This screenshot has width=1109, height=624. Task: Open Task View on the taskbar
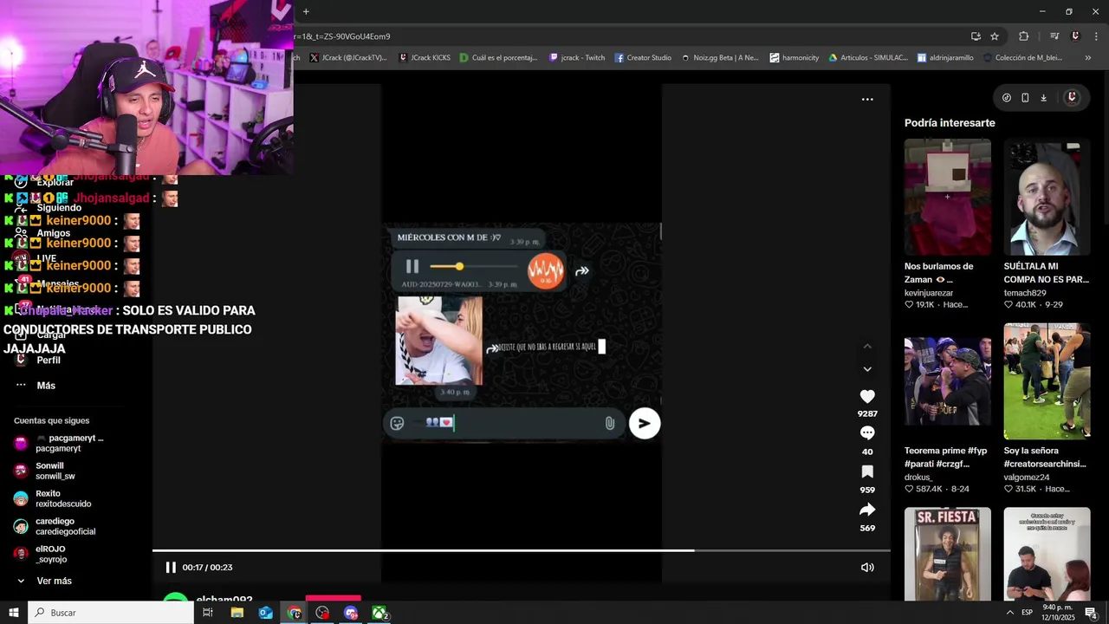click(x=208, y=613)
